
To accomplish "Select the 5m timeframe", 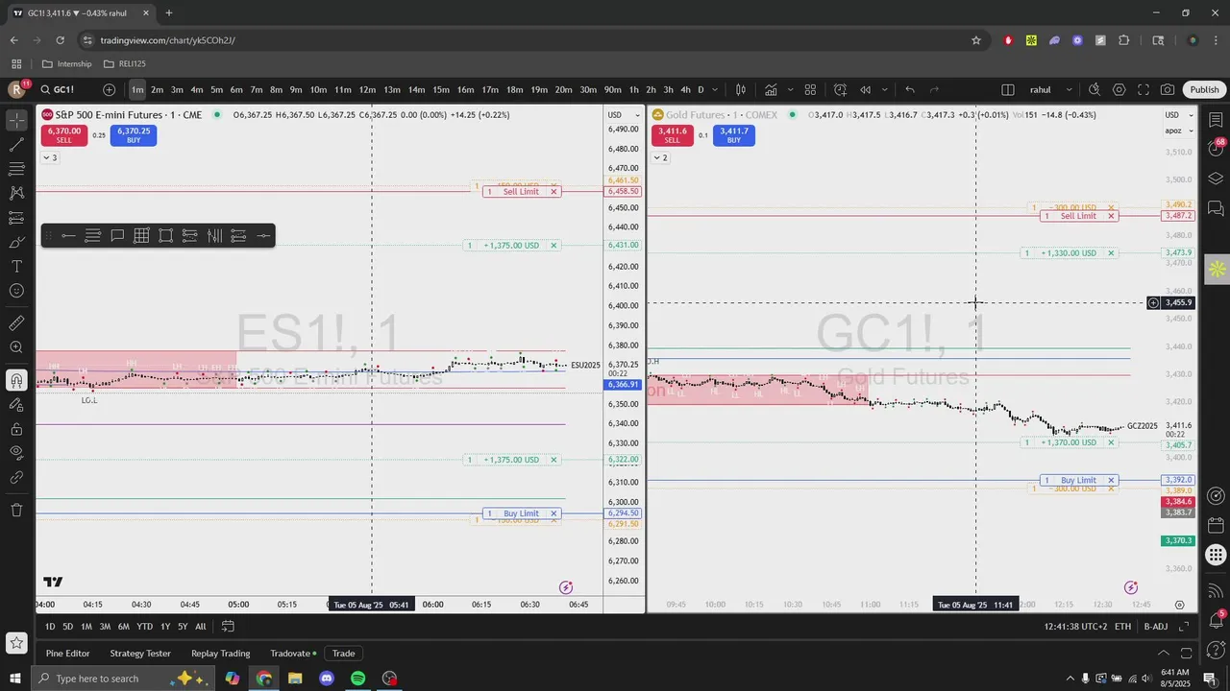I will [x=216, y=89].
